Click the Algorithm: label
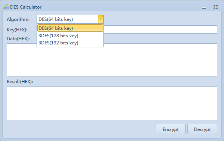224x141 pixels. (x=18, y=19)
